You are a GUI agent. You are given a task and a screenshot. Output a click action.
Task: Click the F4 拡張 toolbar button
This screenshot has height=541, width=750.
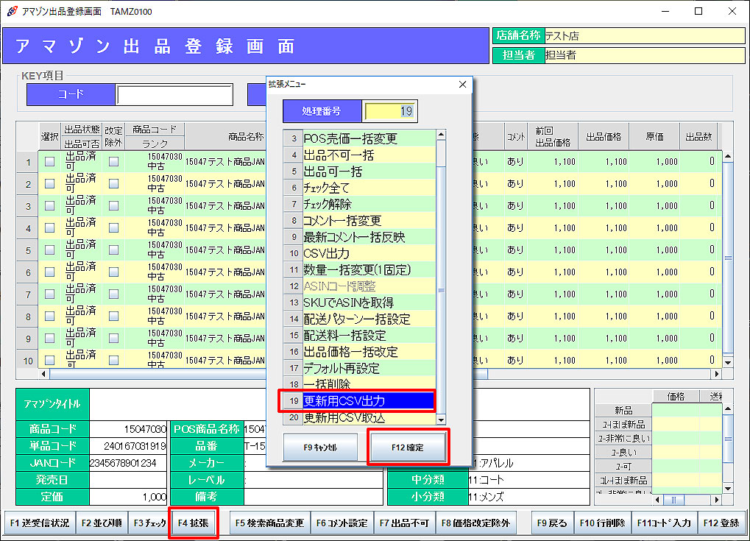tap(193, 523)
